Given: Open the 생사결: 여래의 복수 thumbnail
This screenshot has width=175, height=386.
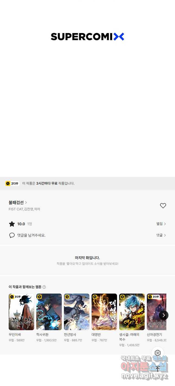Looking at the screenshot, I should [132, 312].
